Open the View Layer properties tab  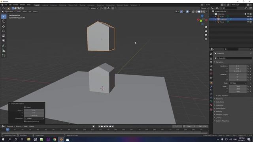(x=211, y=66)
